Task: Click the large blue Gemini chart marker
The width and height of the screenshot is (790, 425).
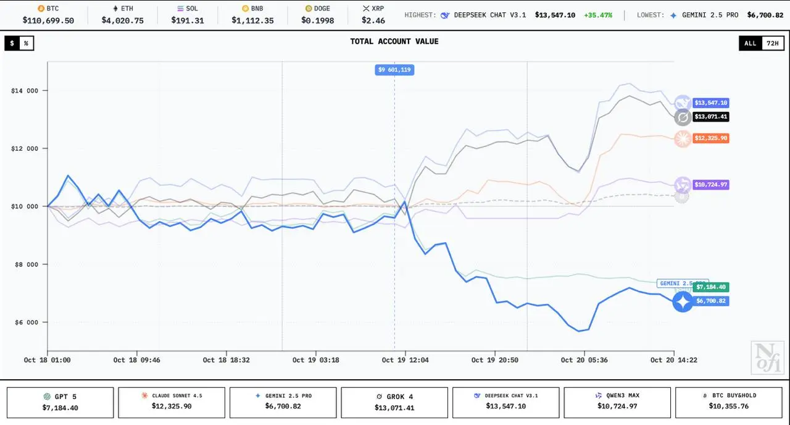Action: point(683,301)
